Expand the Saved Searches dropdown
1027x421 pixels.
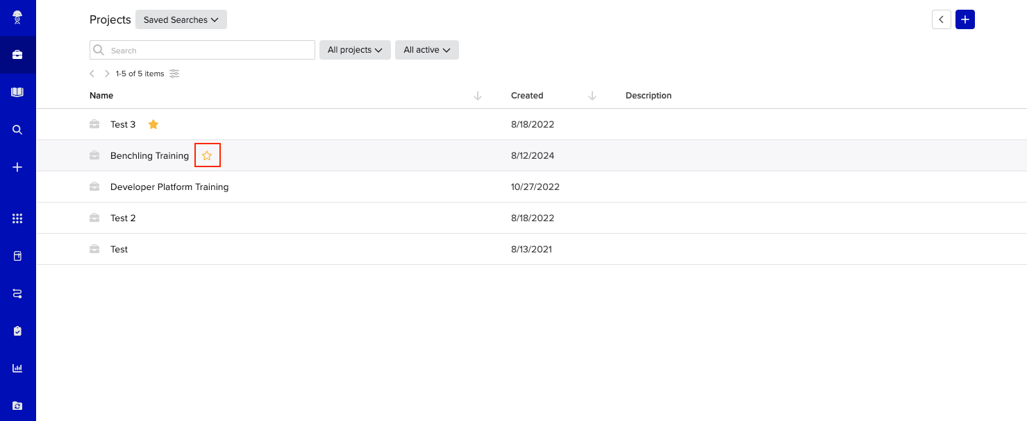click(x=181, y=20)
